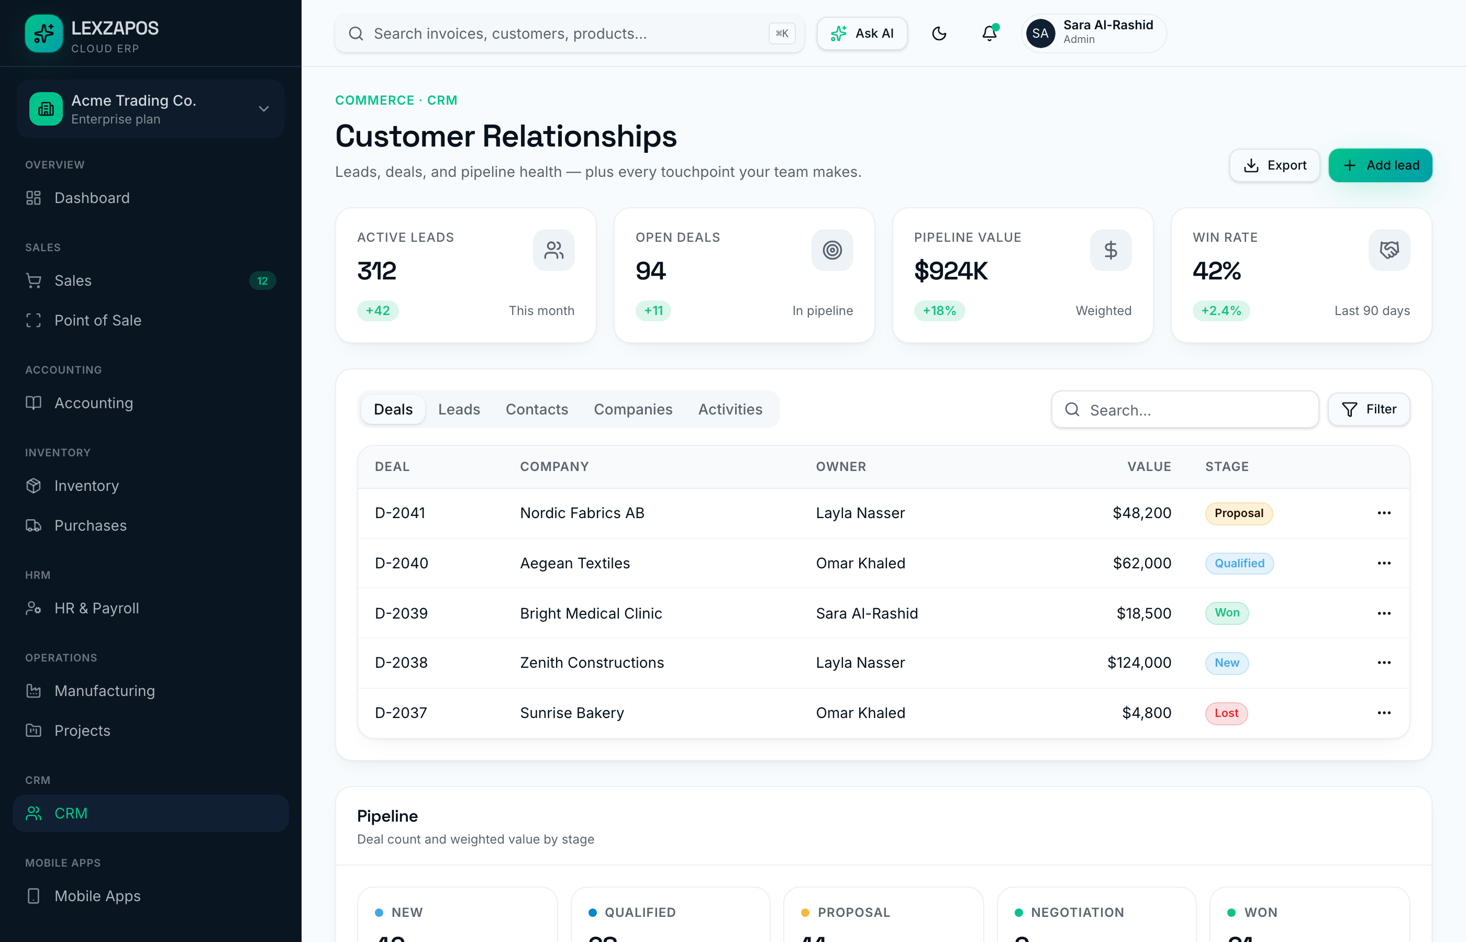
Task: Click the Manufacturing factory icon
Action: 34,691
